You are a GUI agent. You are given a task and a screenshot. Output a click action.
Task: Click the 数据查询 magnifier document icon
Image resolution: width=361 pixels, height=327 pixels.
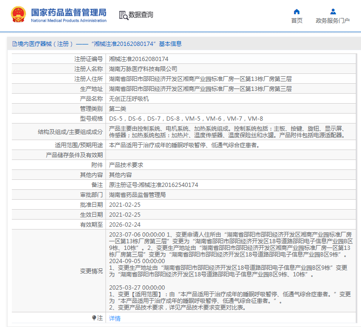pyautogui.click(x=123, y=15)
